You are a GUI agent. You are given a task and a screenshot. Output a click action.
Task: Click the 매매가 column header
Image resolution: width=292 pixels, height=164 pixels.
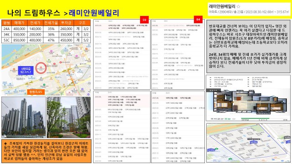pyautogui.click(x=19, y=23)
